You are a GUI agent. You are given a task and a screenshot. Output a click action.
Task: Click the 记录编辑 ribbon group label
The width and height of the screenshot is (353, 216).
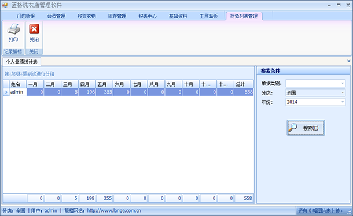coord(13,51)
